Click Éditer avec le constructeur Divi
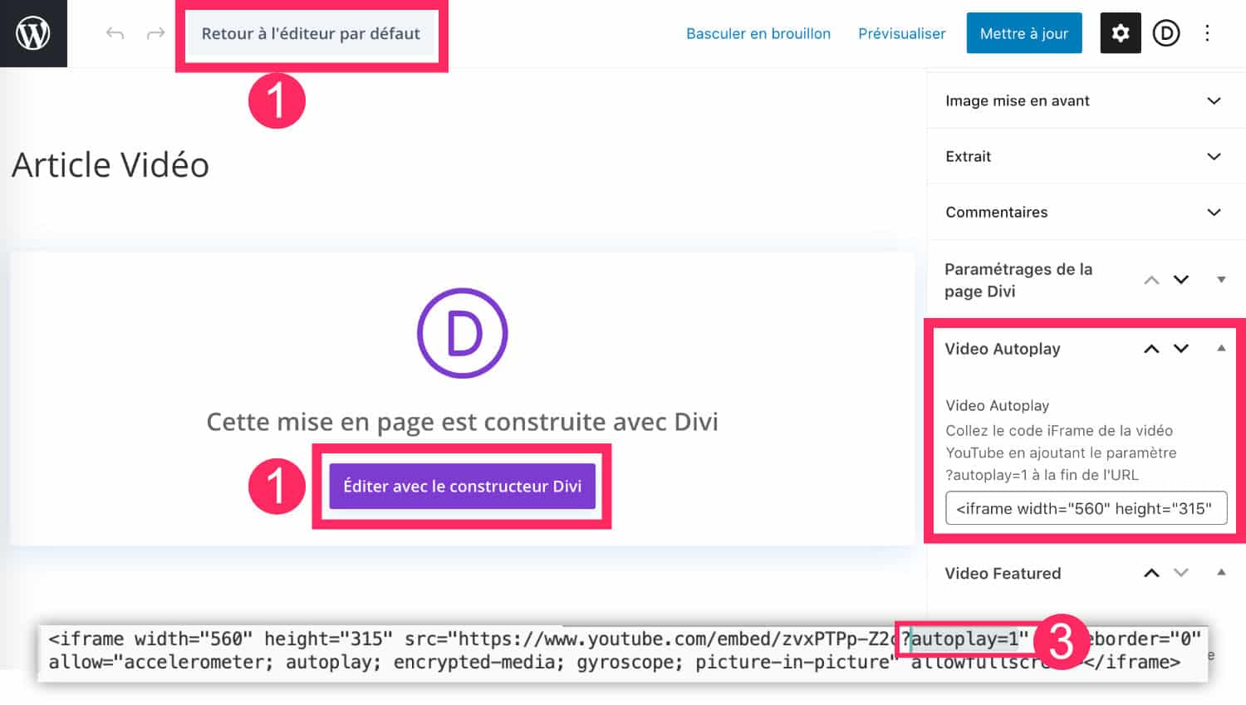 point(463,486)
